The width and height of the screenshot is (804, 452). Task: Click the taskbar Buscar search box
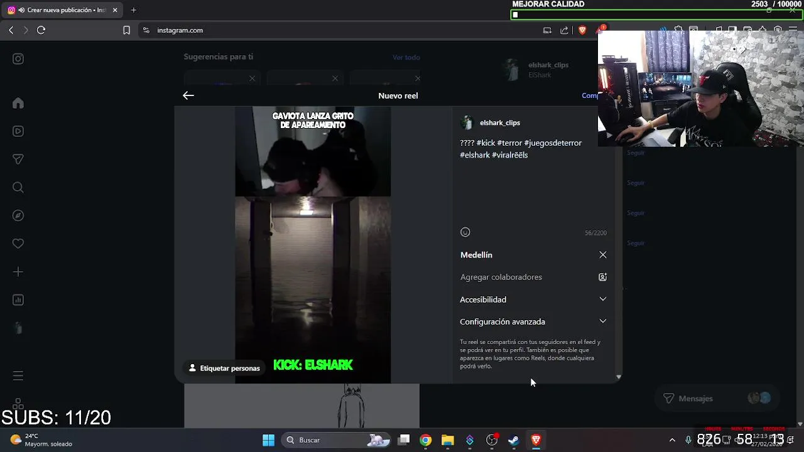point(337,440)
